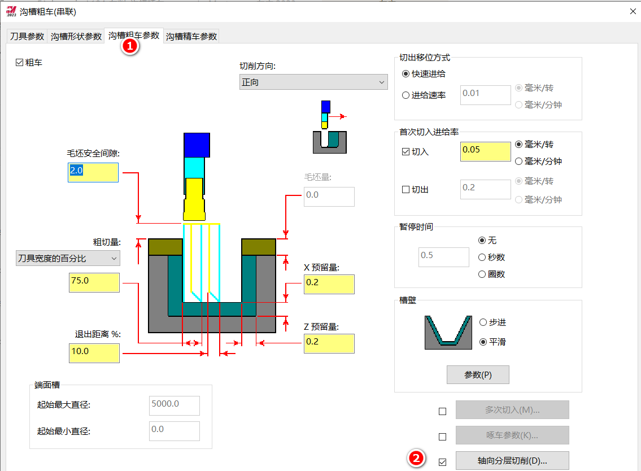
Task: Go to the 沟槽精车参数 tab
Action: [191, 36]
